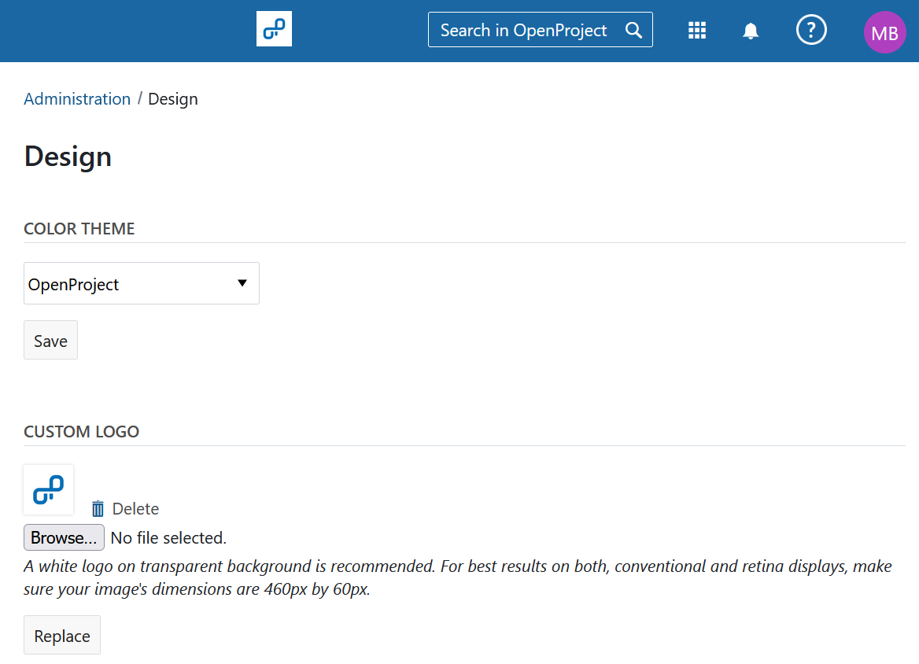Select the Design breadcrumb item
The width and height of the screenshot is (919, 664).
[173, 99]
